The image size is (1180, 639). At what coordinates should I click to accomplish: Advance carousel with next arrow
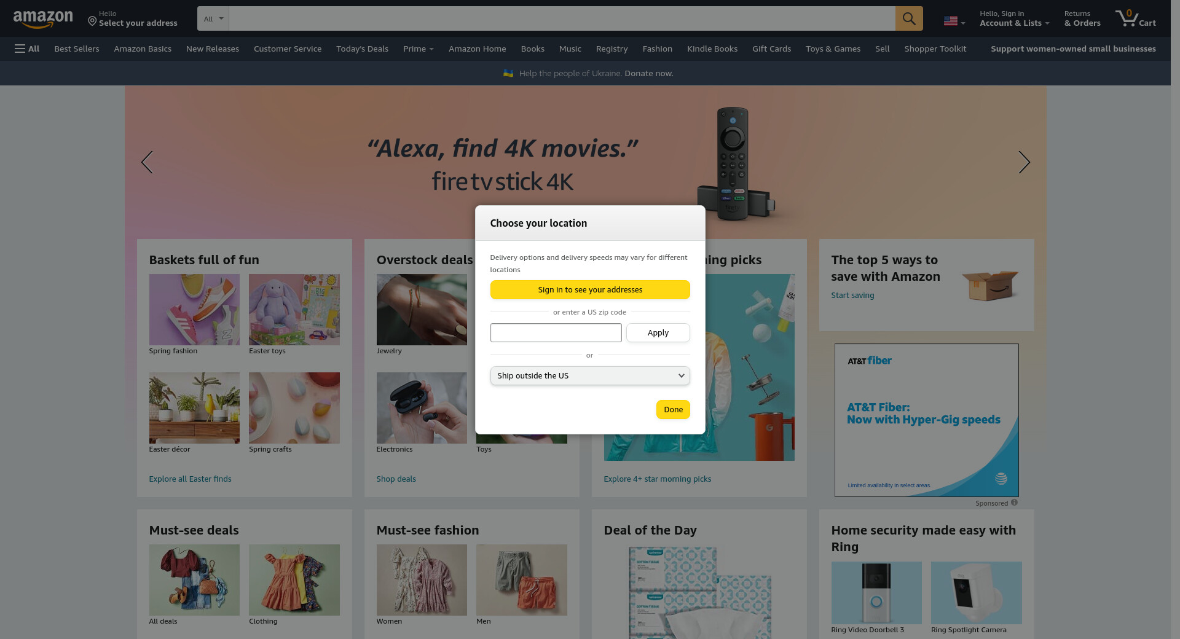click(1023, 162)
